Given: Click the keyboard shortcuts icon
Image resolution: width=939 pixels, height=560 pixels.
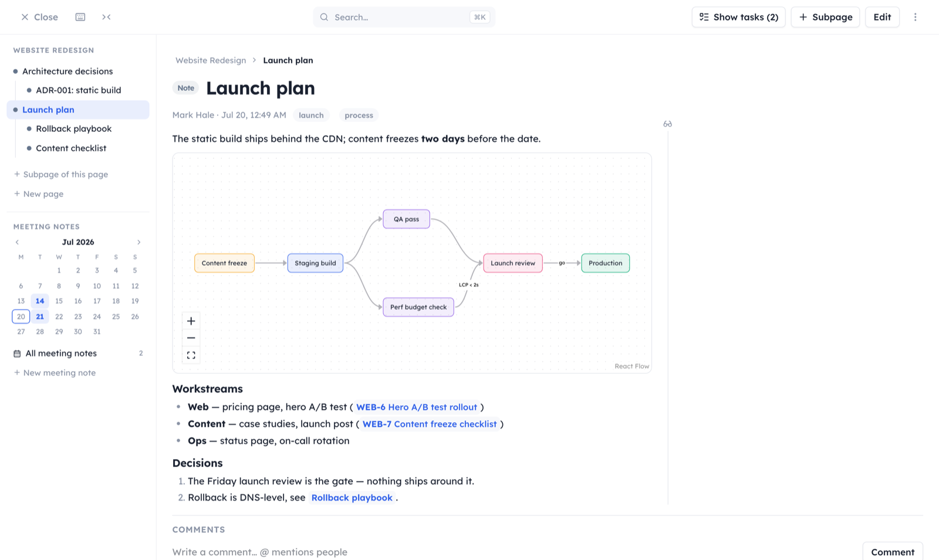Looking at the screenshot, I should point(80,17).
